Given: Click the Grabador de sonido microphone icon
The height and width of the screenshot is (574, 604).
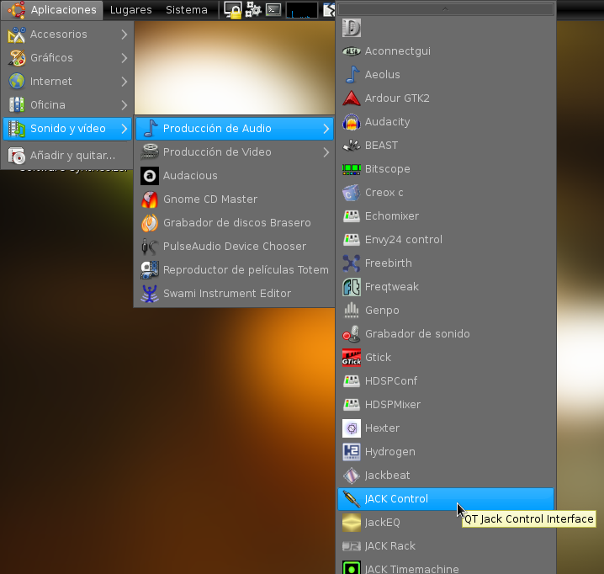Looking at the screenshot, I should tap(352, 334).
